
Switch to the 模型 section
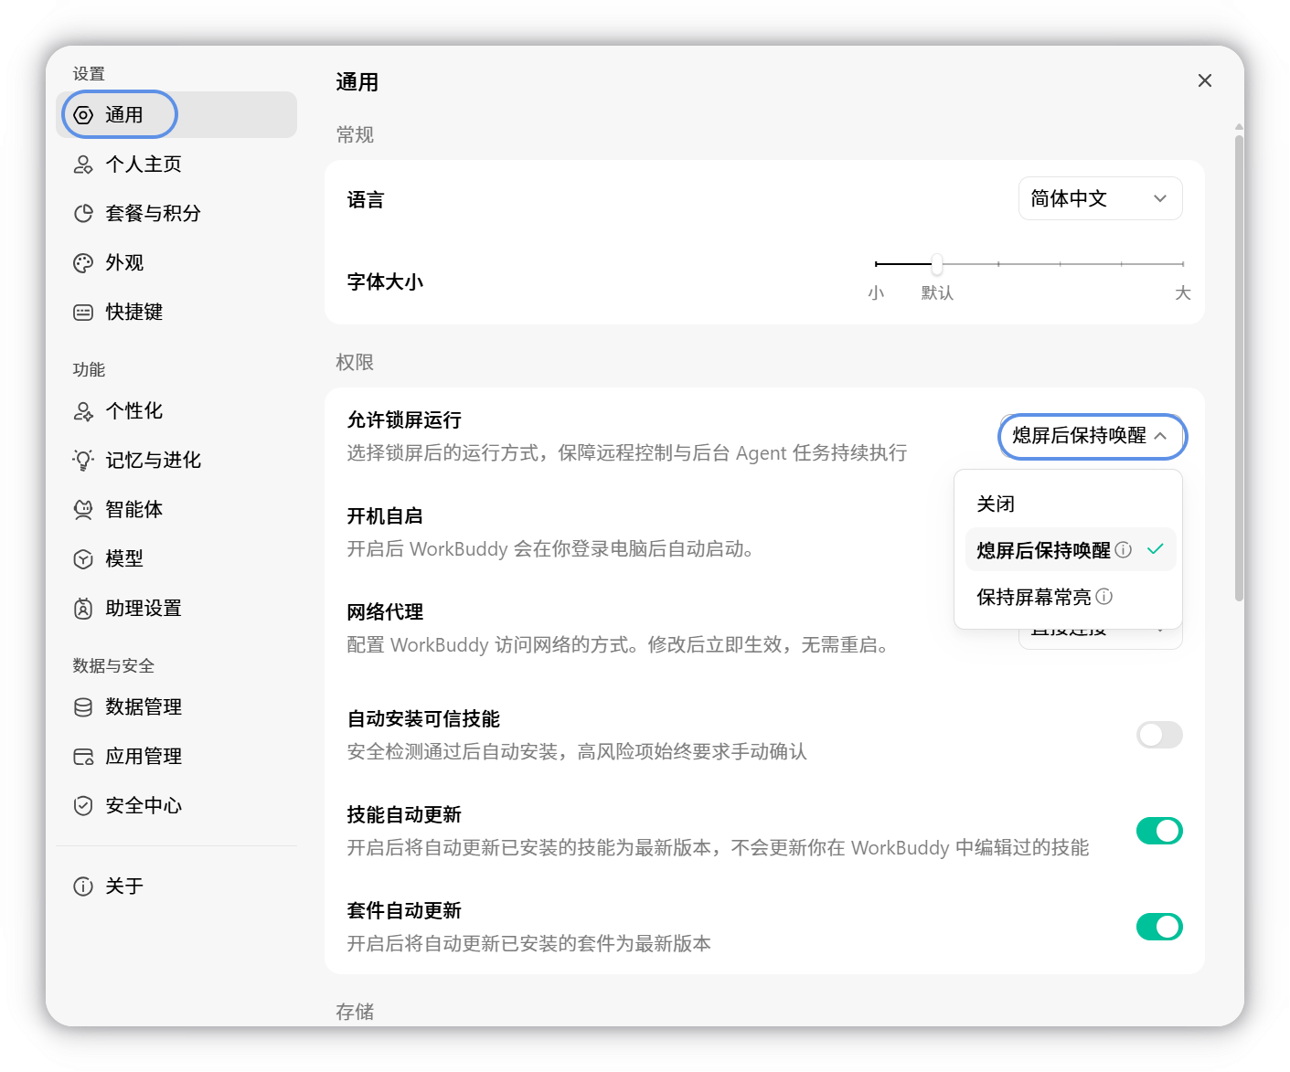point(176,559)
